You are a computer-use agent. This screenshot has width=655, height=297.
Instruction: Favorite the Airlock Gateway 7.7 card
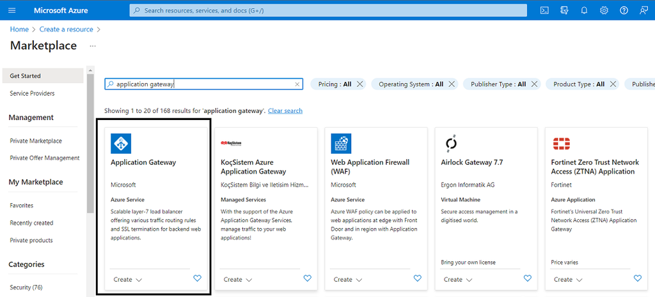(528, 278)
